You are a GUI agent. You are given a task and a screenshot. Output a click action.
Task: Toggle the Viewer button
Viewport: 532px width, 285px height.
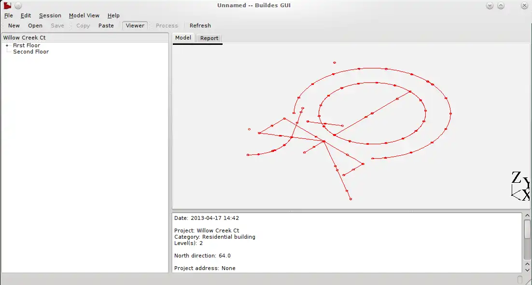coord(135,26)
